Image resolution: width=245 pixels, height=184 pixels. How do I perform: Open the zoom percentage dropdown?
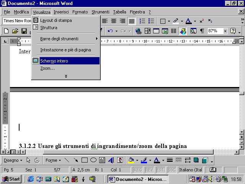coord(225,31)
